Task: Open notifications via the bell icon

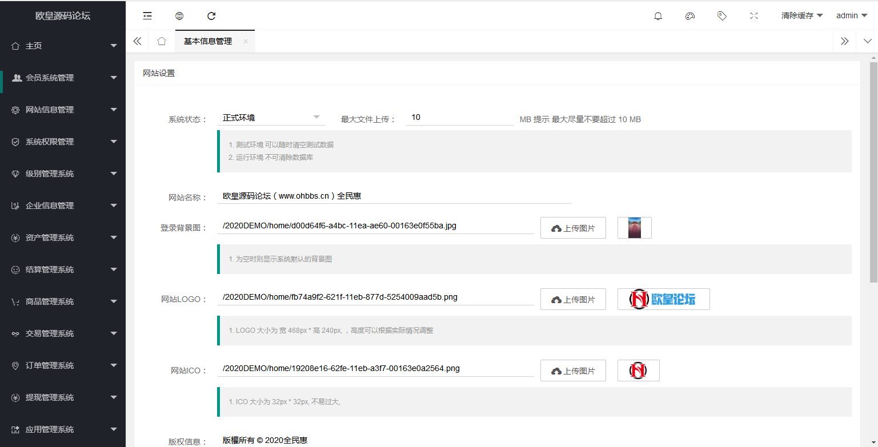Action: tap(658, 15)
